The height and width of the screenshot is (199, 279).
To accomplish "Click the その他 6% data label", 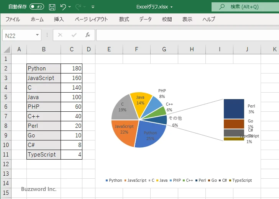I will [175, 122].
